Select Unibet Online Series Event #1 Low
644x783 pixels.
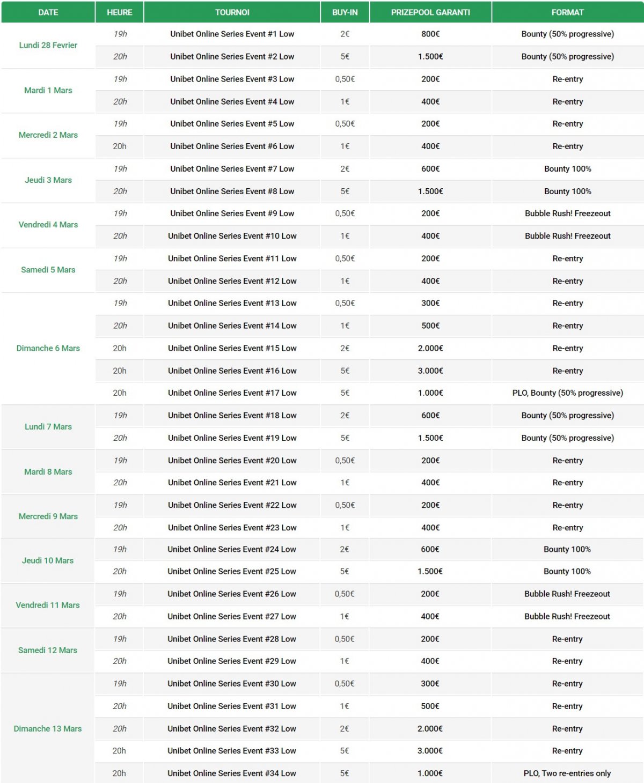232,34
